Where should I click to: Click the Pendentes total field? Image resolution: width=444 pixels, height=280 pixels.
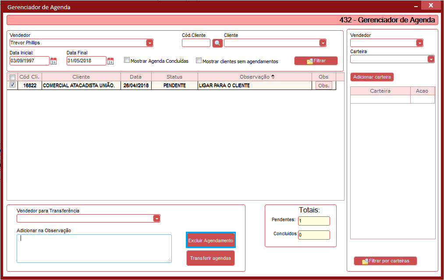tap(314, 221)
